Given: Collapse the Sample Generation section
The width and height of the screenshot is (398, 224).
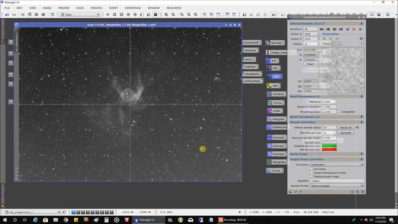Looking at the screenshot, I should [362, 122].
